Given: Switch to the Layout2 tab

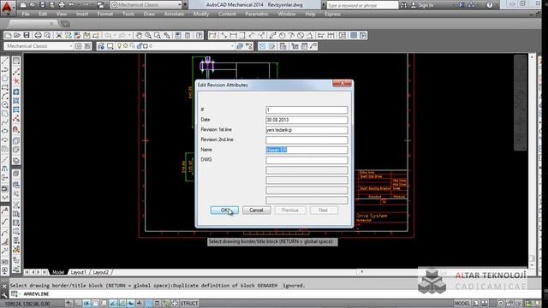Looking at the screenshot, I should (x=101, y=272).
